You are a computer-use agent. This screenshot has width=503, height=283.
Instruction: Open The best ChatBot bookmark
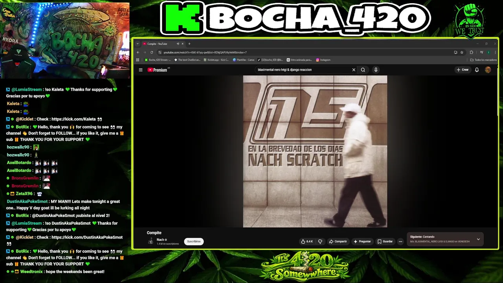[187, 60]
